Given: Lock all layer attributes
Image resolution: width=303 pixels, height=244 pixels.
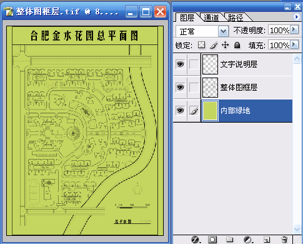Looking at the screenshot, I should click(x=237, y=45).
